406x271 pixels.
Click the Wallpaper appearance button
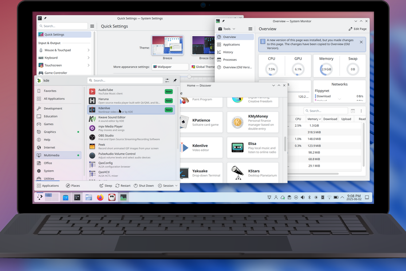170,67
